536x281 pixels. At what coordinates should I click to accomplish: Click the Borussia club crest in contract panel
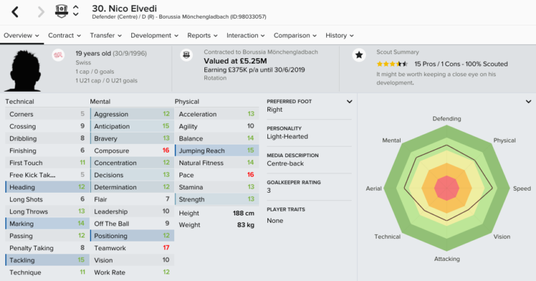[186, 55]
